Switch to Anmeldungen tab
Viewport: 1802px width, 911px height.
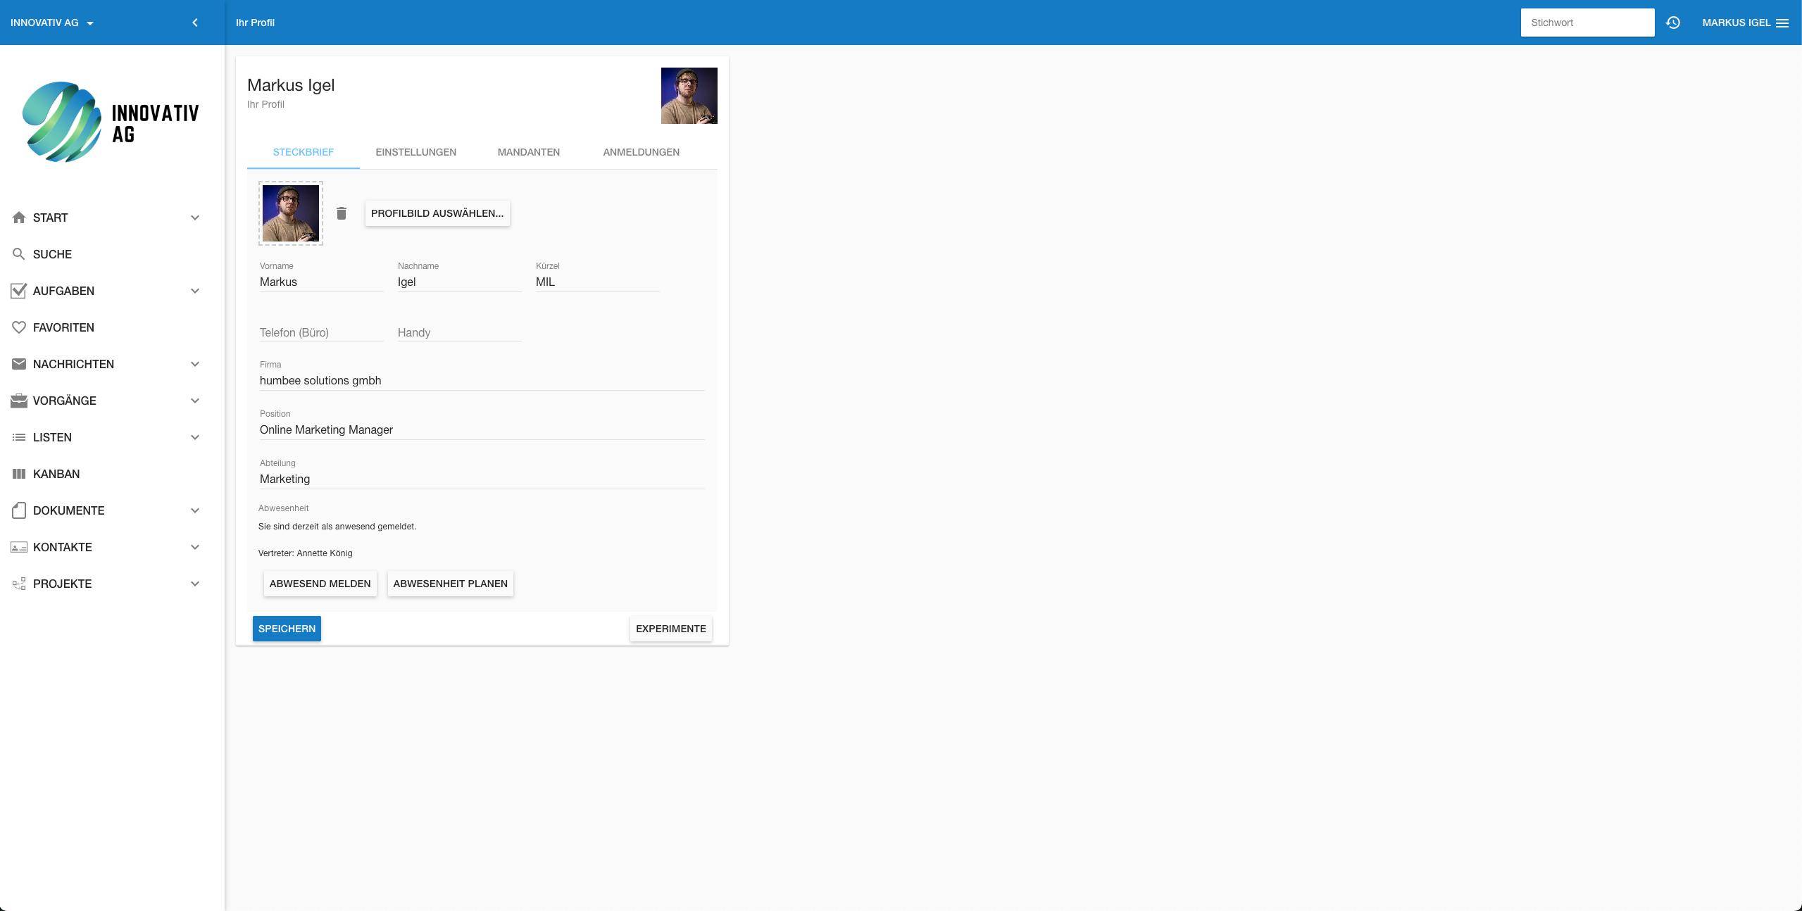(641, 152)
